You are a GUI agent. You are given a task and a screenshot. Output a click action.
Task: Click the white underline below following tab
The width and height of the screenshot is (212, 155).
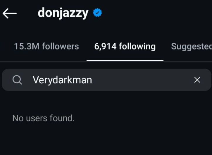coord(125,60)
